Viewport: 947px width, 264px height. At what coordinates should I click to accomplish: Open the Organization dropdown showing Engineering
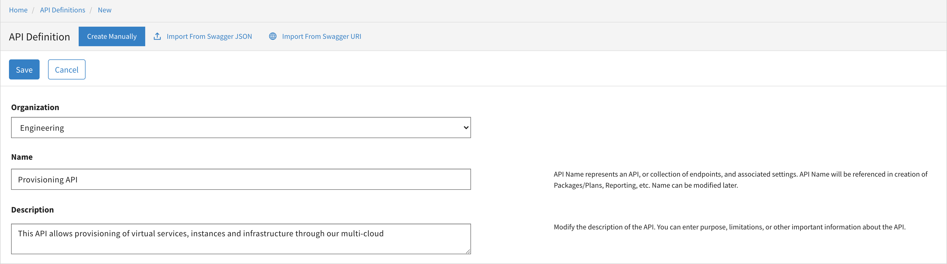tap(241, 128)
